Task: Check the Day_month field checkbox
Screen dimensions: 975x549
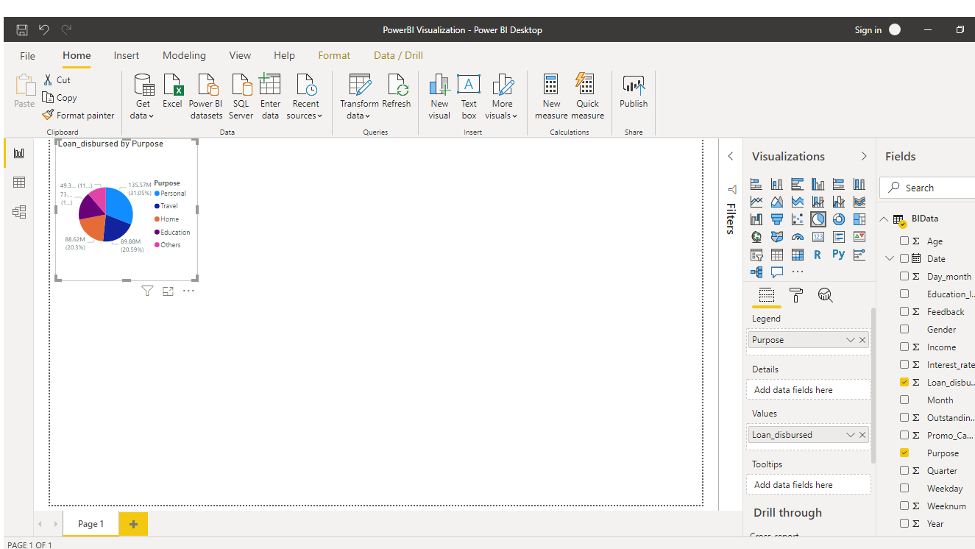Action: [x=904, y=276]
